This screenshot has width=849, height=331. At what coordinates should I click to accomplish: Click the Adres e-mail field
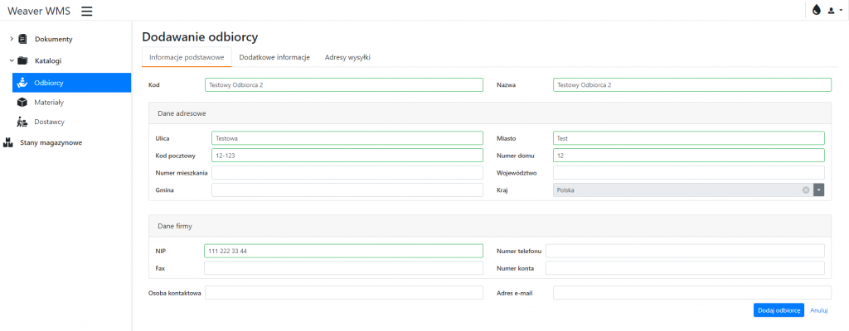click(x=692, y=293)
